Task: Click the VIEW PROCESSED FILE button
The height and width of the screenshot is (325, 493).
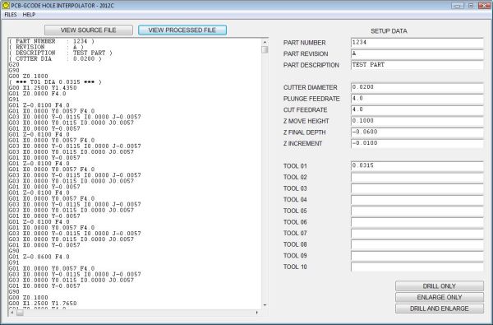Action: pos(182,30)
